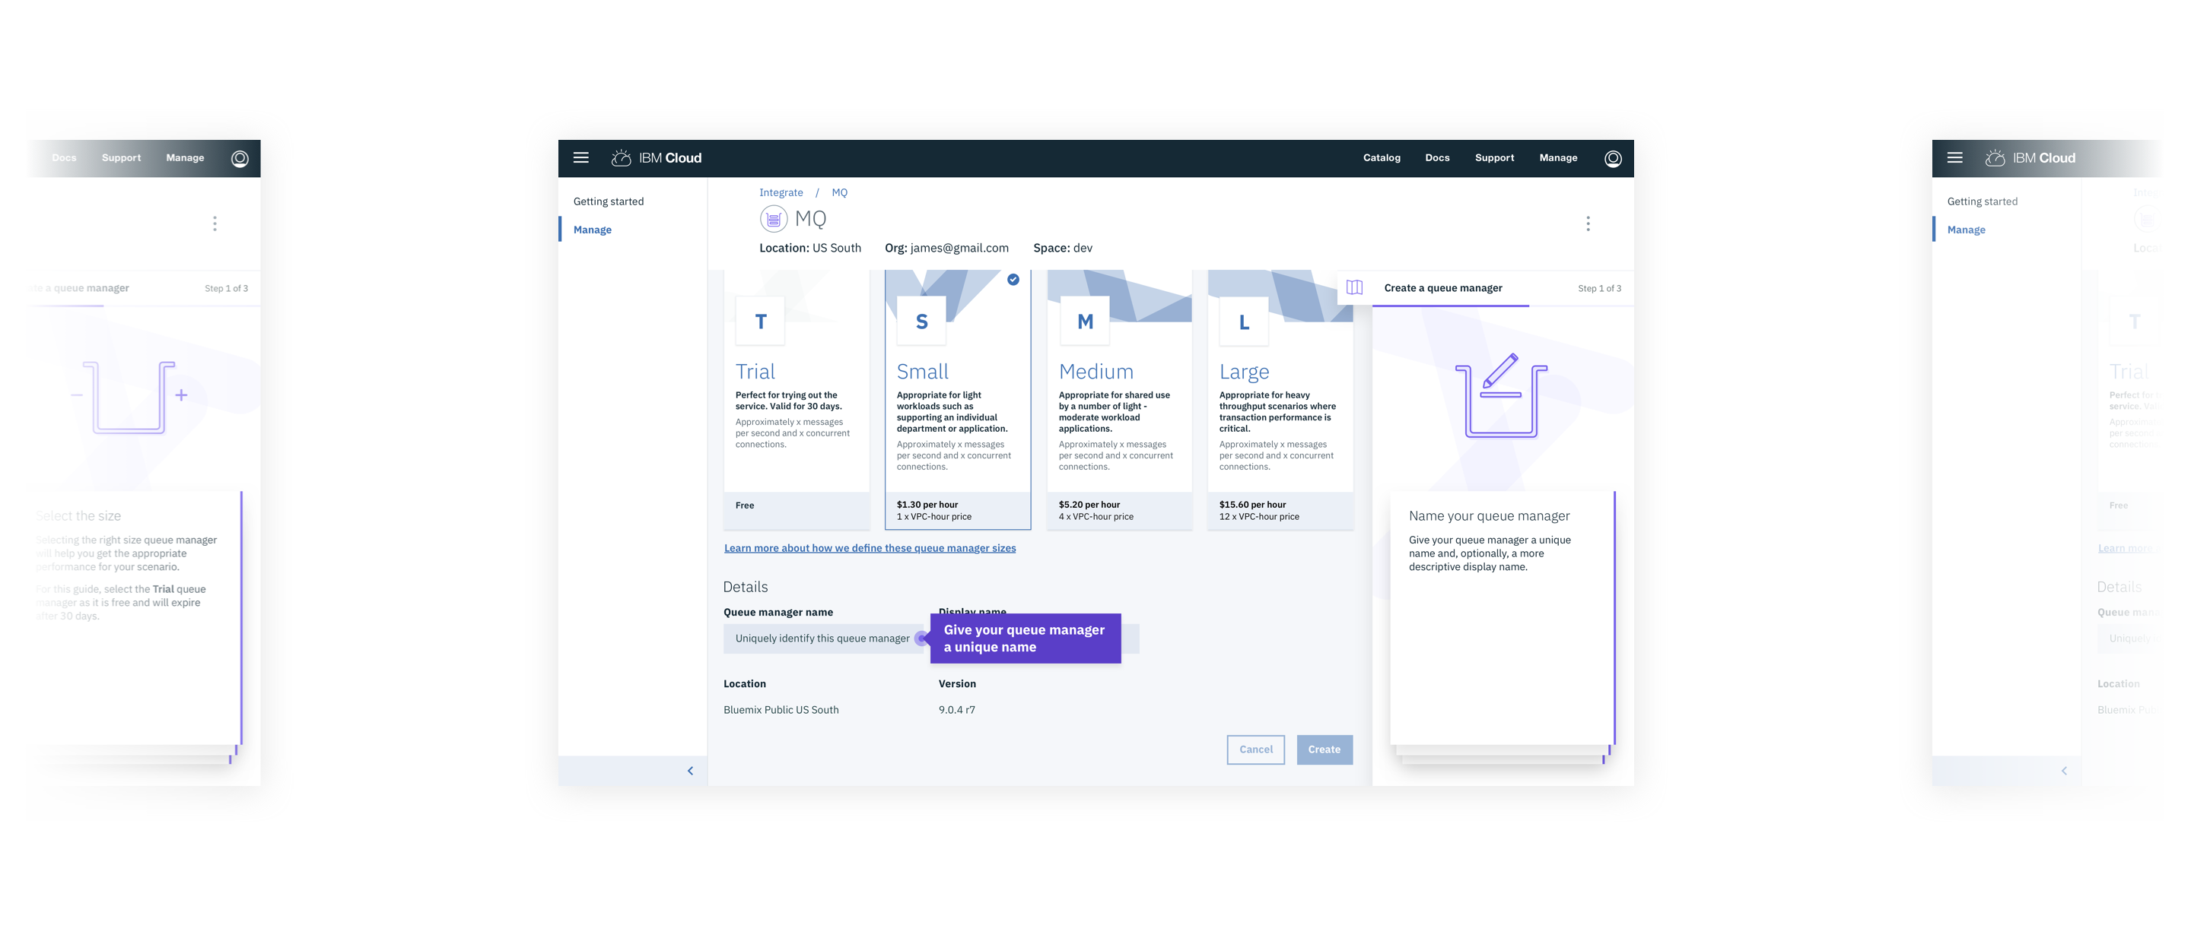Screen dimensions: 2191x938
Task: Click the pulsing hint dot on name field
Action: click(x=922, y=638)
